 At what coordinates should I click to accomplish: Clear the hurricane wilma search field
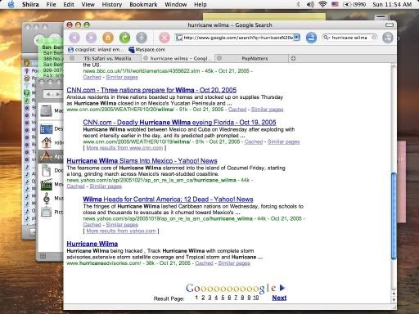coord(374,38)
